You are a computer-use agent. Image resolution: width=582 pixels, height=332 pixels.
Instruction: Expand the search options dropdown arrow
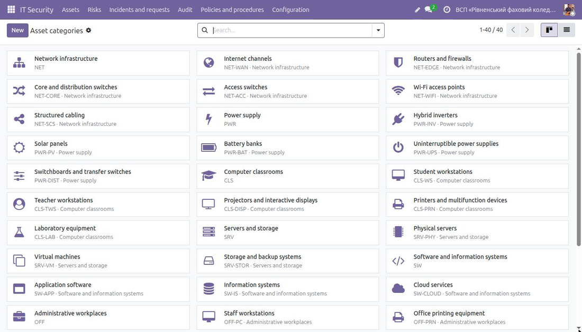tap(378, 31)
